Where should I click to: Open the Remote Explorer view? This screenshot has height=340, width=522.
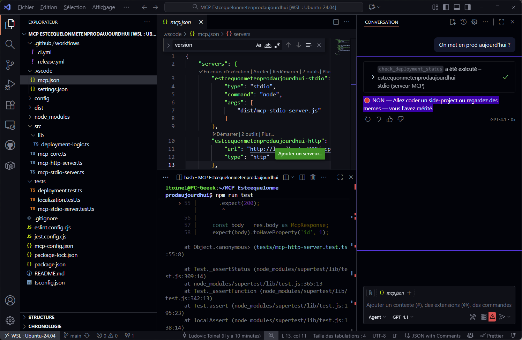(x=10, y=125)
